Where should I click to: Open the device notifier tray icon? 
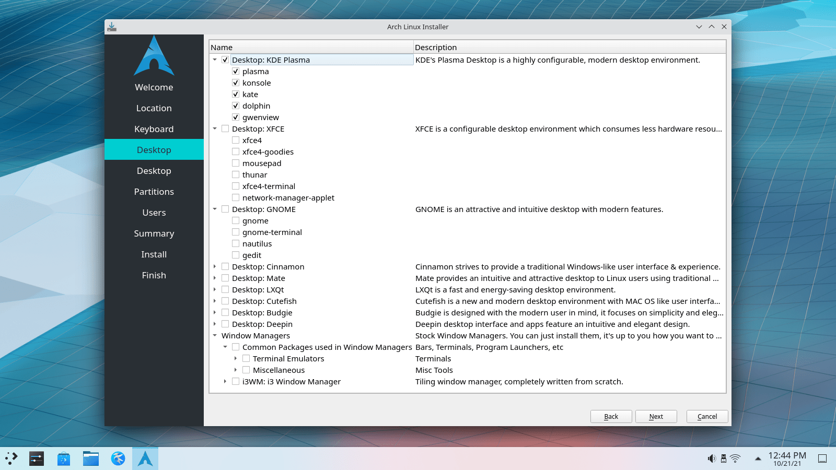[x=724, y=458]
